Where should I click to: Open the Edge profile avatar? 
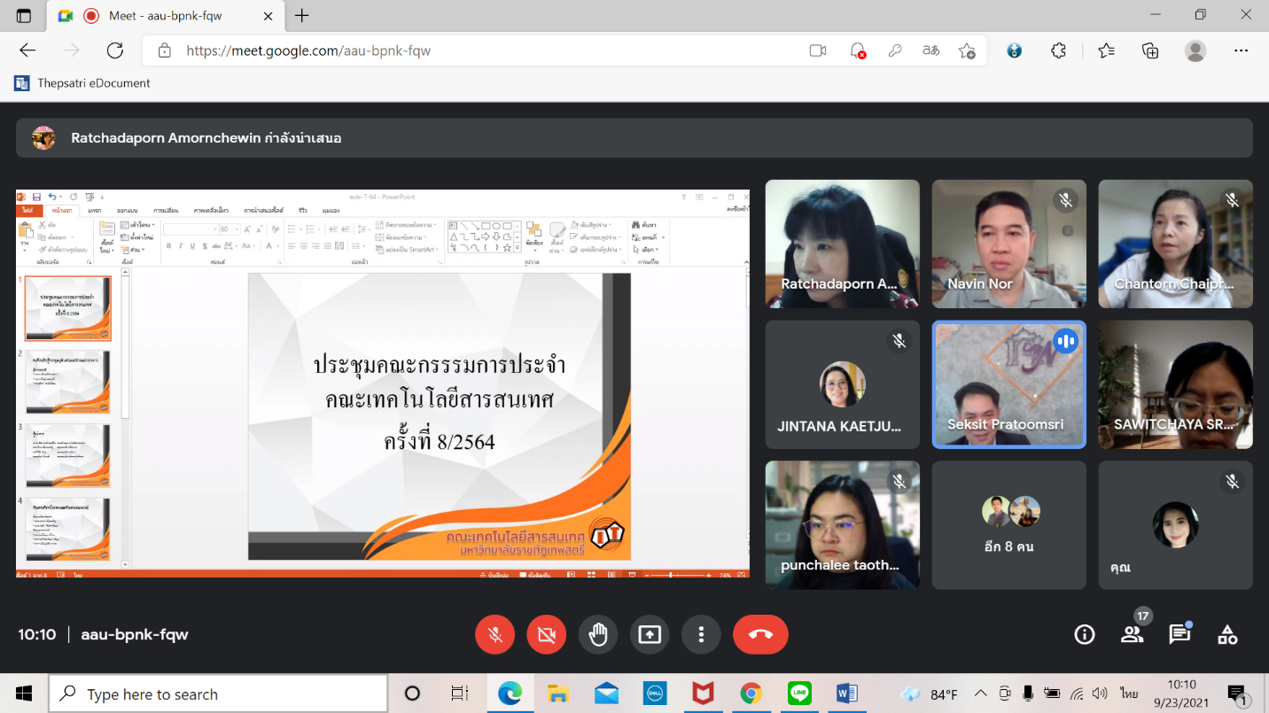click(1195, 50)
